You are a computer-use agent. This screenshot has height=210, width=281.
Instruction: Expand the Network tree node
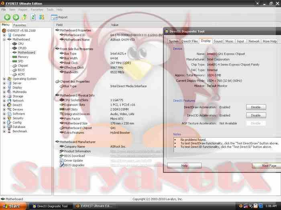pyautogui.click(x=4, y=100)
